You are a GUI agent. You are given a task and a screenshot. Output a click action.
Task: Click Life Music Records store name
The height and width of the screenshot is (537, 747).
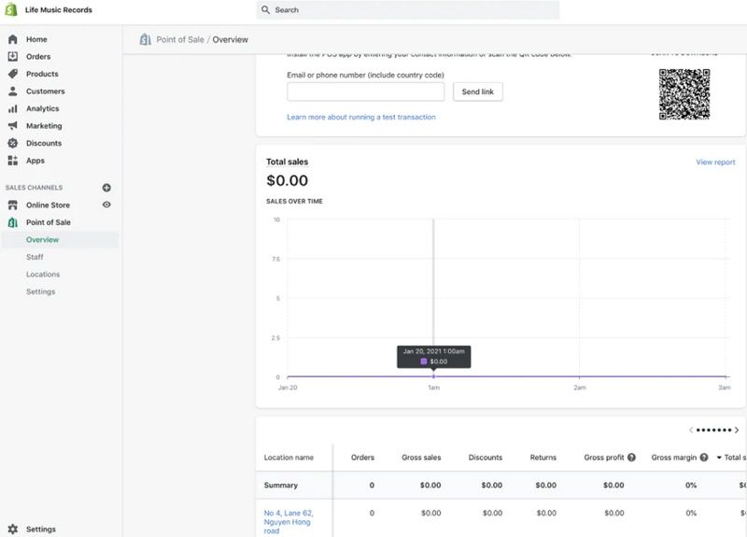click(x=59, y=9)
